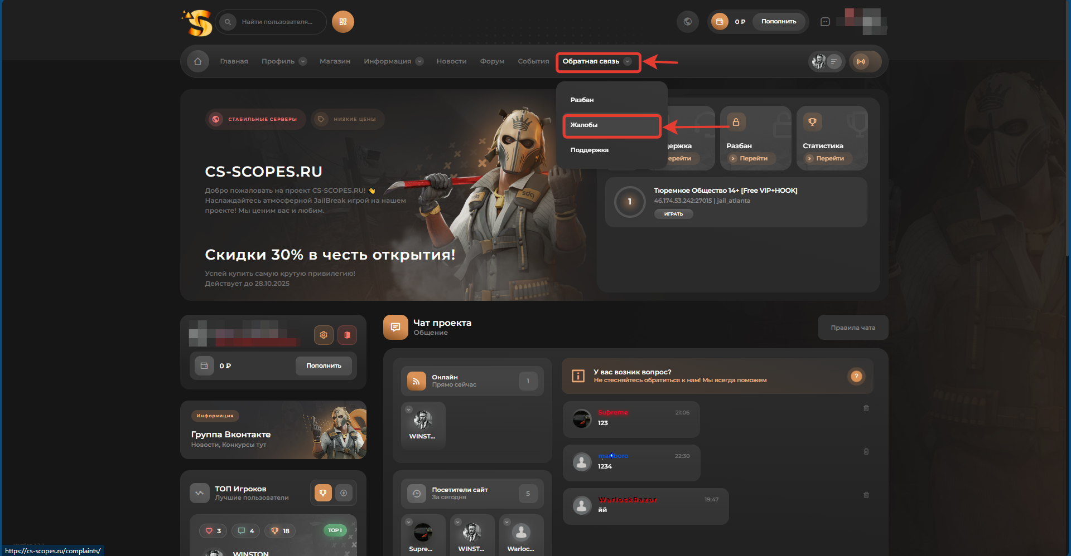Click the red logout icon in user card
Viewport: 1071px width, 556px height.
[x=347, y=335]
